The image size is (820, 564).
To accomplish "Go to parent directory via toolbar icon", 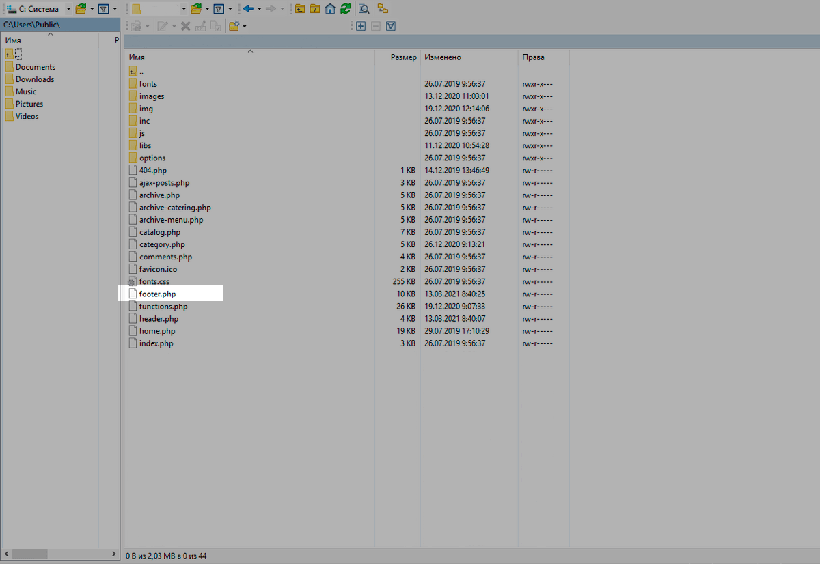I will pos(299,9).
